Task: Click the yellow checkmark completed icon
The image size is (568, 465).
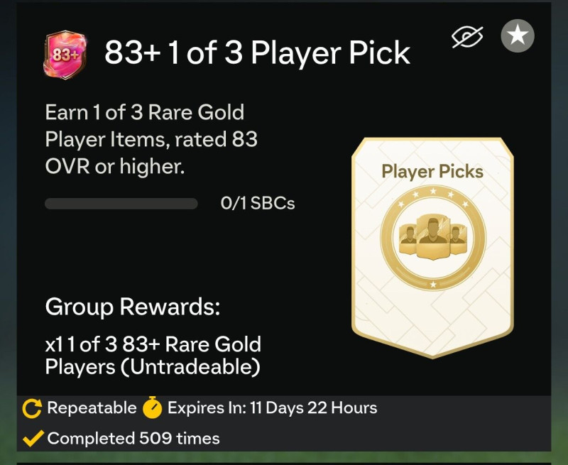Action: 33,438
